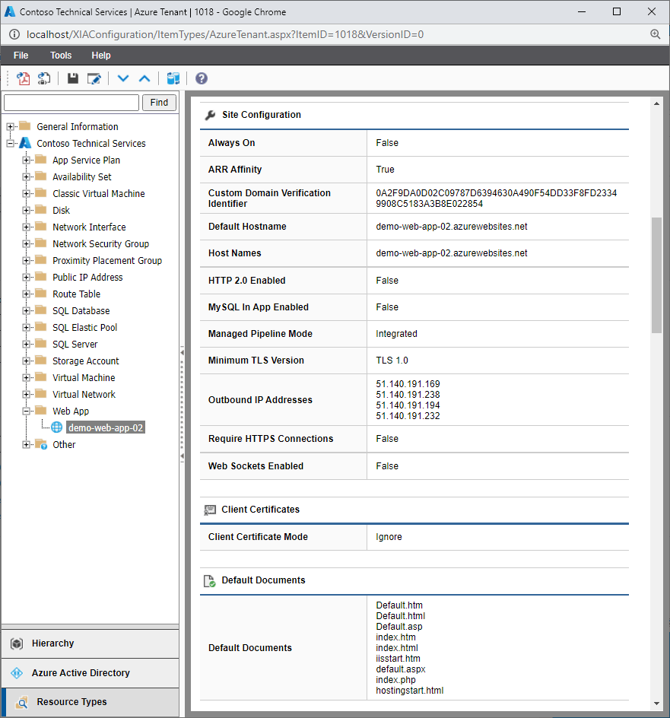The image size is (670, 718).
Task: Open the help question mark icon
Action: coord(201,78)
